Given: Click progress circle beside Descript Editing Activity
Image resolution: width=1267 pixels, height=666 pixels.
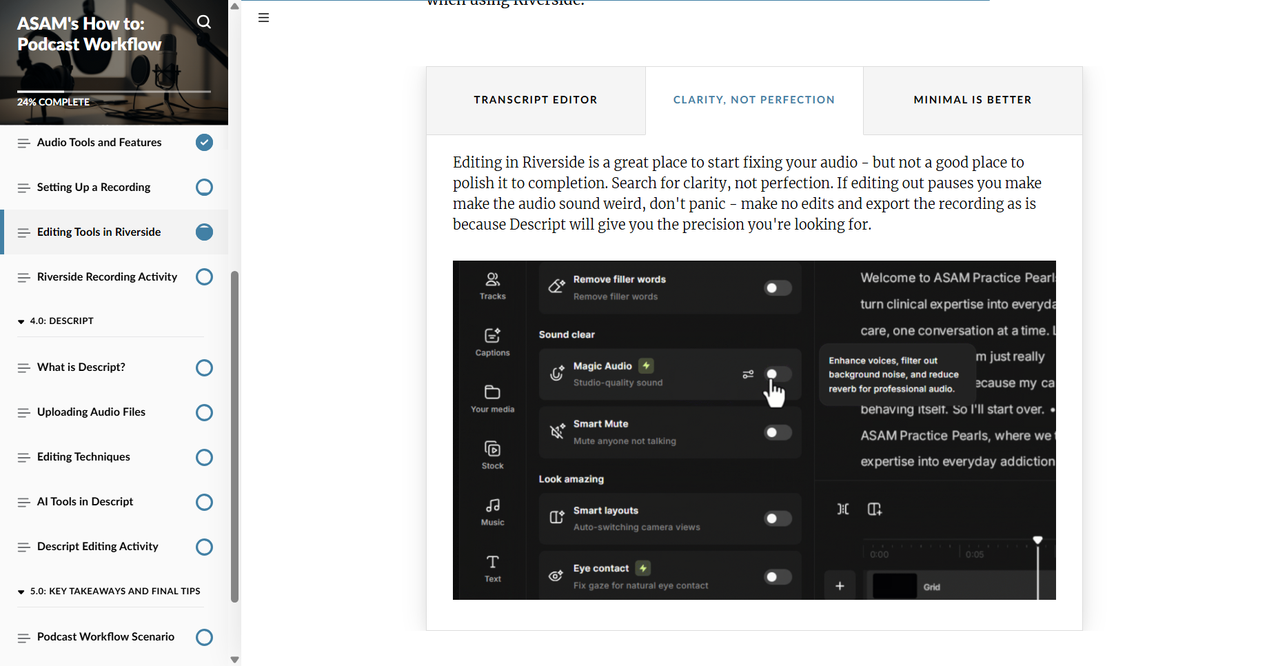Looking at the screenshot, I should [204, 547].
